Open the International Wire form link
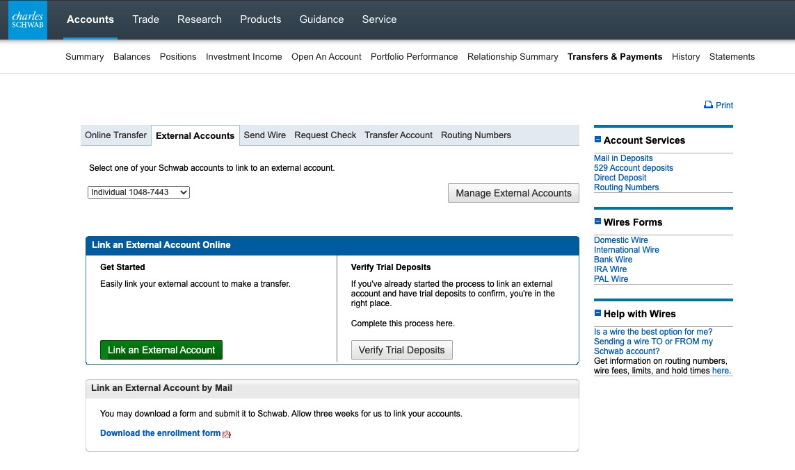Viewport: 795px width, 470px height. click(626, 250)
